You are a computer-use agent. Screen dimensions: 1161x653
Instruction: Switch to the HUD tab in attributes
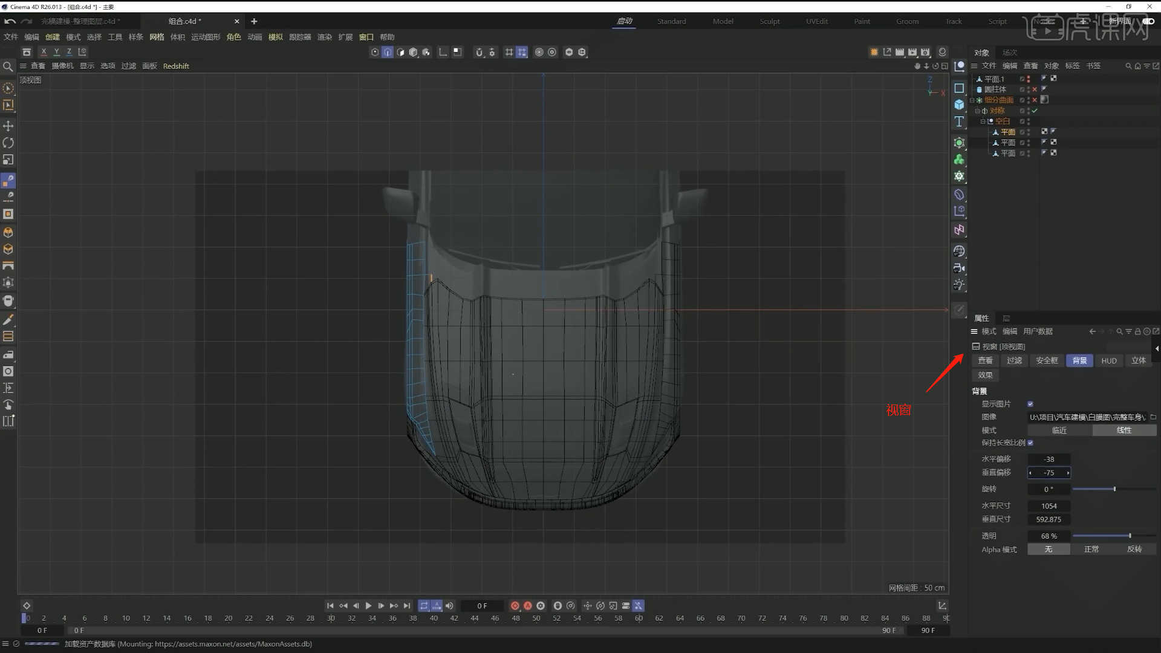(x=1108, y=360)
